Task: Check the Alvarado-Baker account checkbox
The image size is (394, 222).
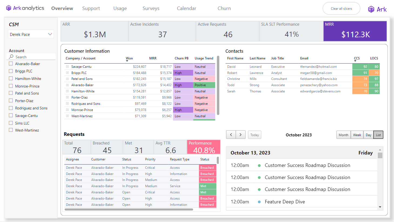Action: (x=11, y=63)
